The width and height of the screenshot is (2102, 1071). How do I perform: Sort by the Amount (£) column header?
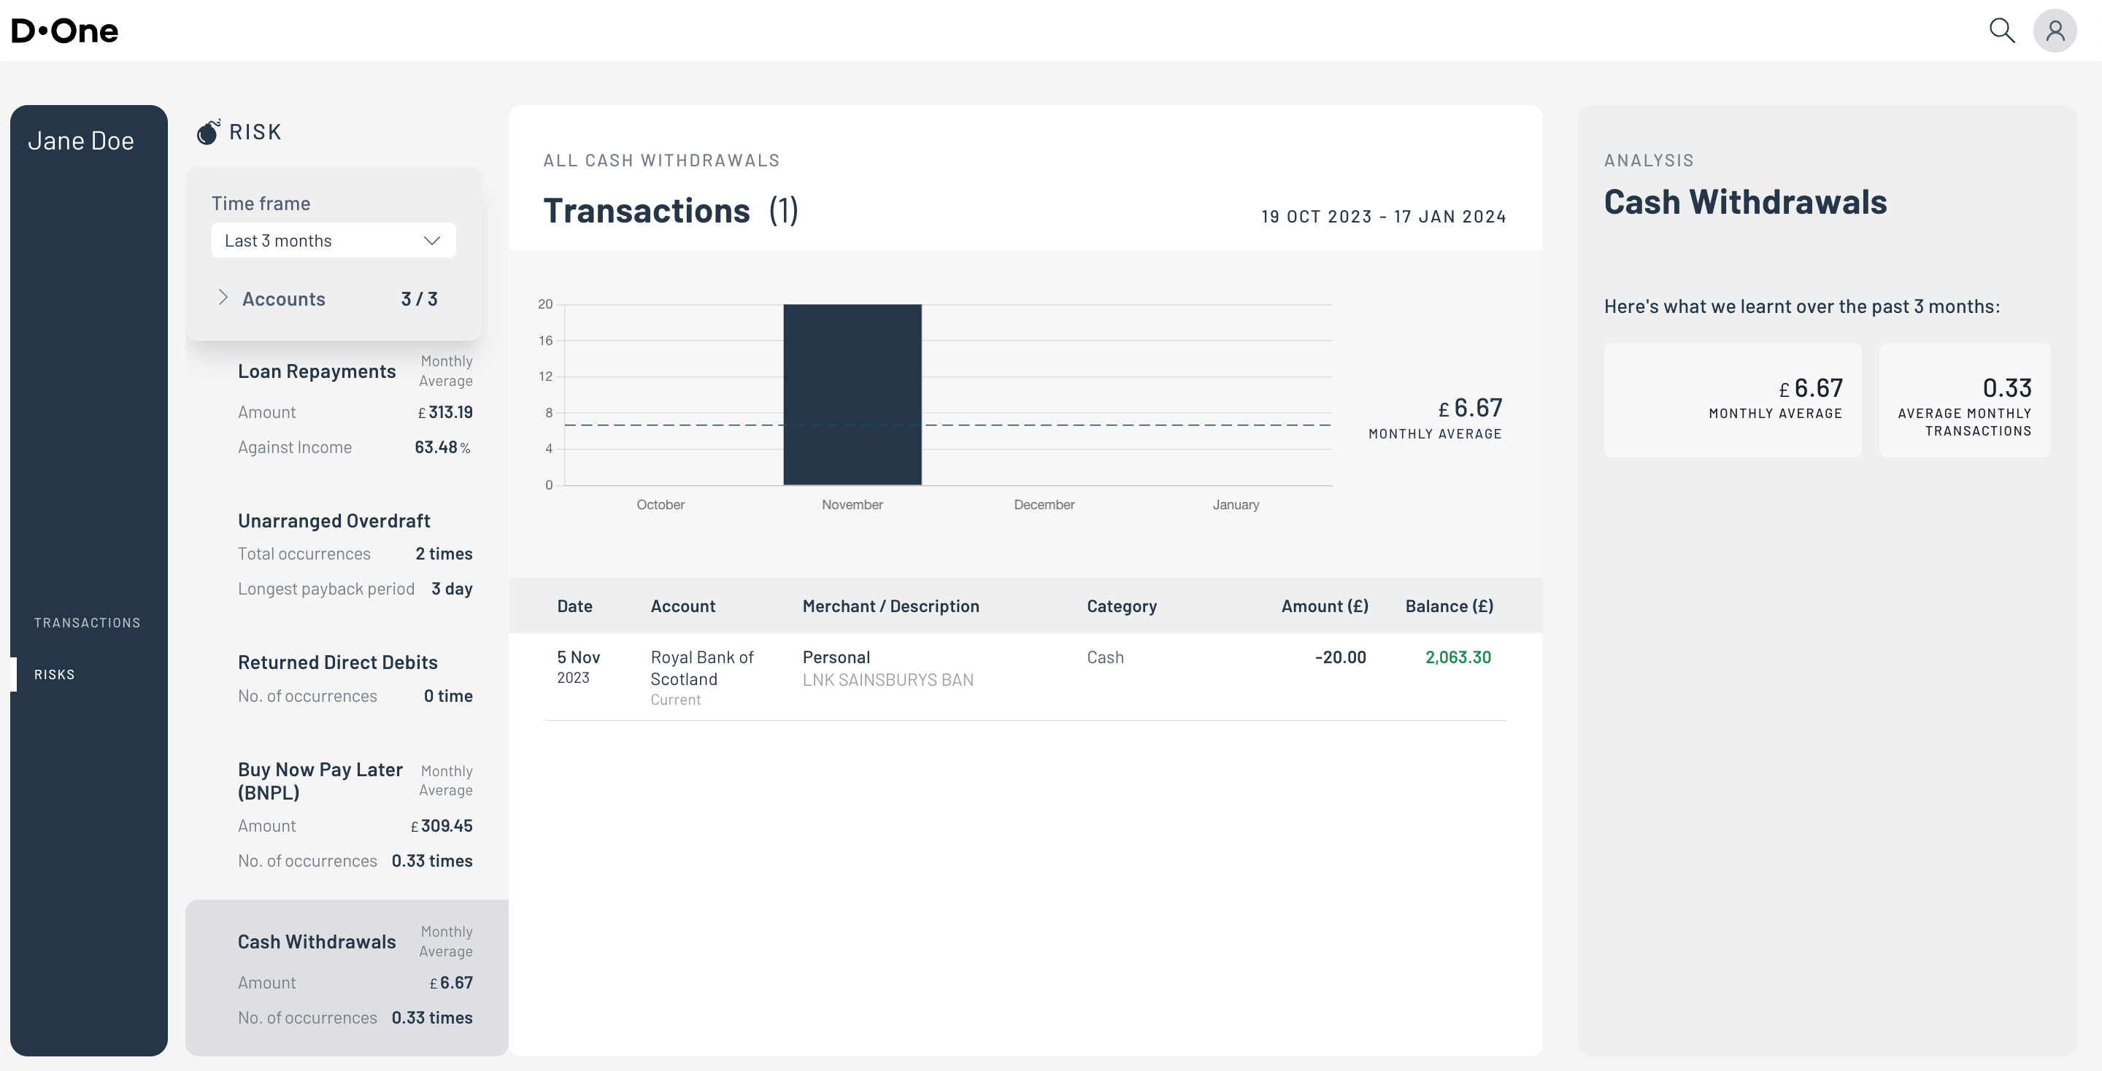click(1323, 606)
